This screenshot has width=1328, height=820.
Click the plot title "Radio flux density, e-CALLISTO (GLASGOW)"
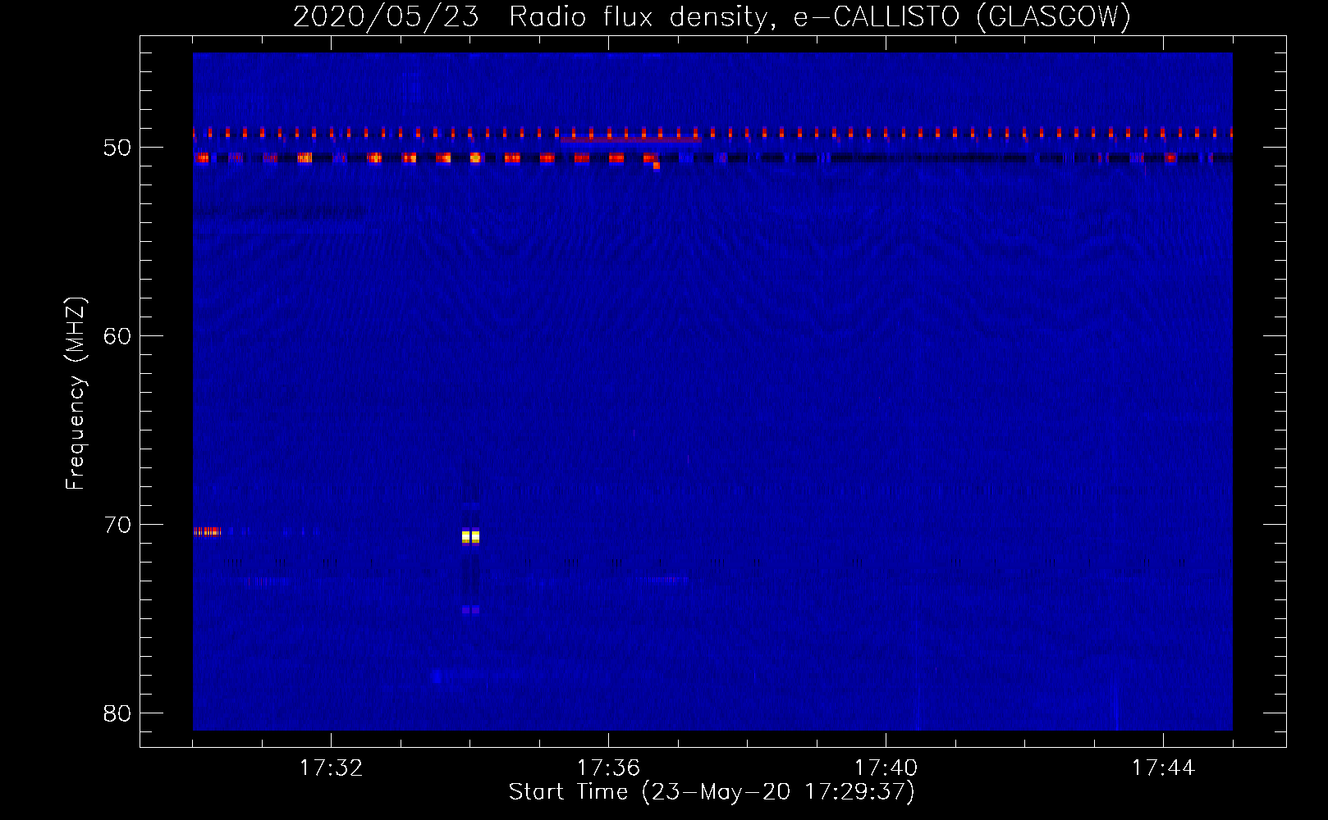(820, 17)
